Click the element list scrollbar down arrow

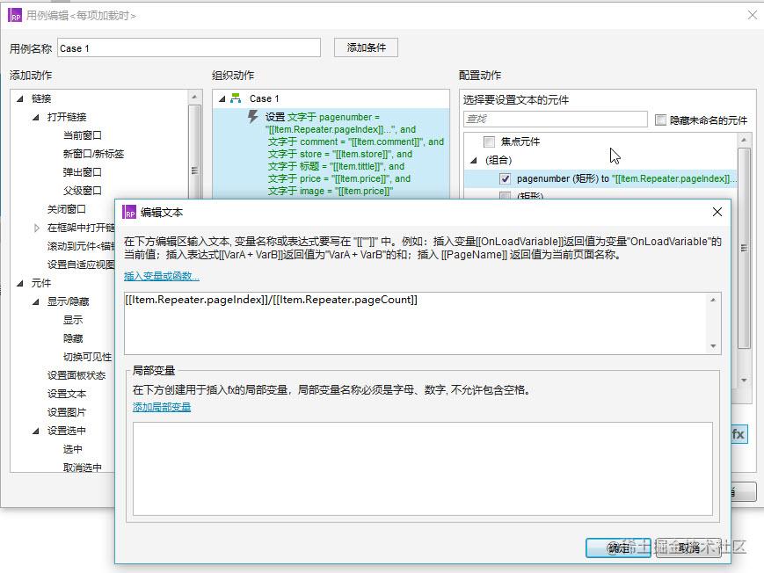[744, 380]
